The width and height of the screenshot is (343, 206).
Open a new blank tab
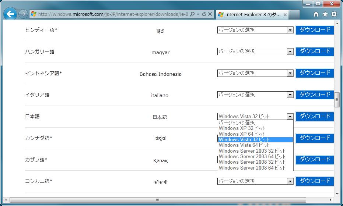pos(294,15)
